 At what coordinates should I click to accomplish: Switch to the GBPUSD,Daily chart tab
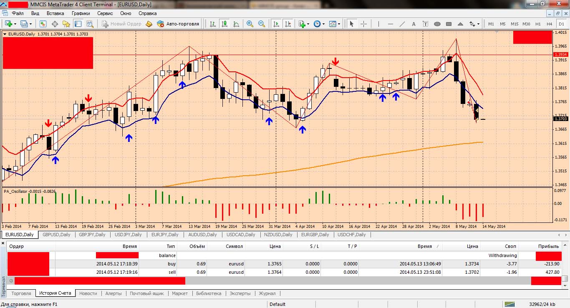56,235
